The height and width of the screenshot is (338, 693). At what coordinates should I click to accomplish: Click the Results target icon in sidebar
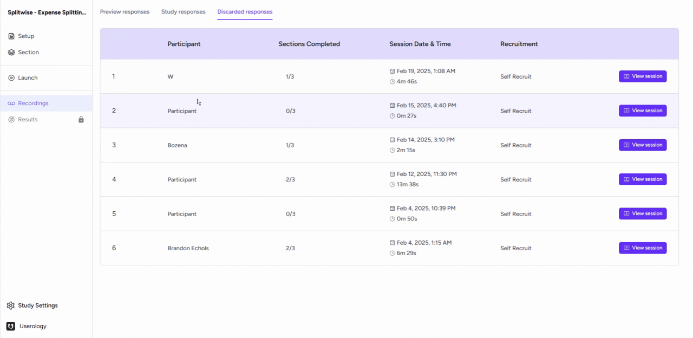pyautogui.click(x=11, y=120)
